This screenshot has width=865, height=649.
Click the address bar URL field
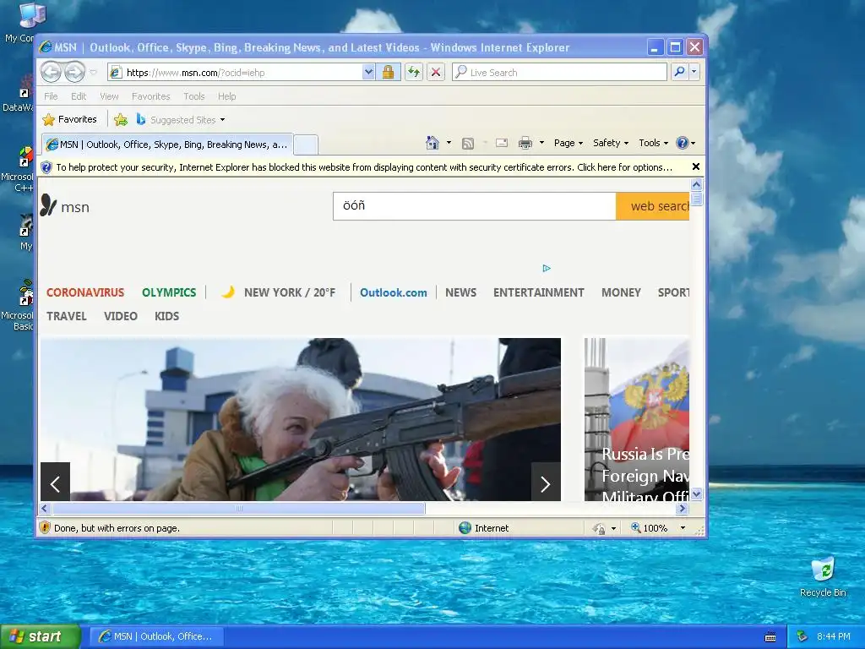pyautogui.click(x=242, y=73)
